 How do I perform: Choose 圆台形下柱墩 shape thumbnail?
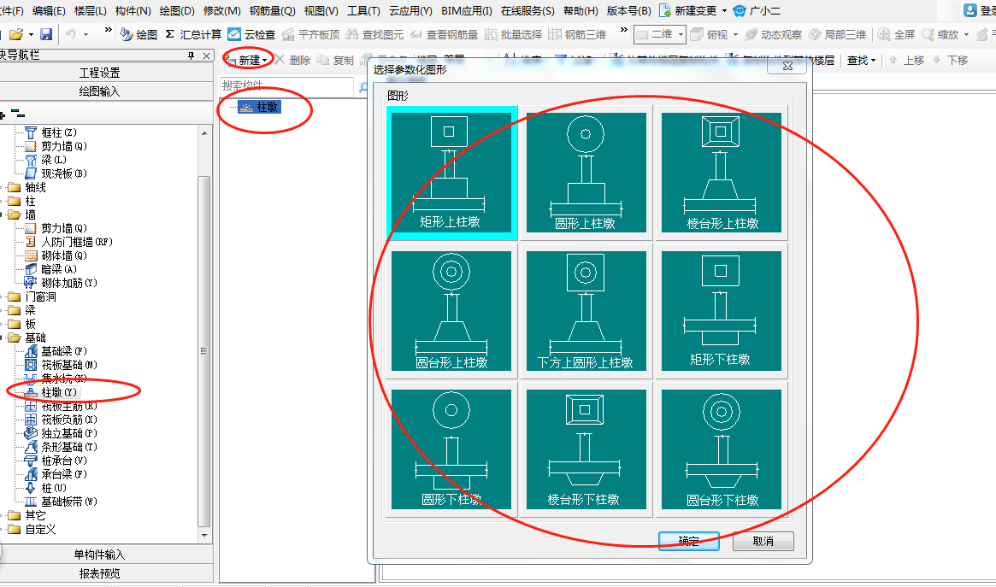click(721, 449)
